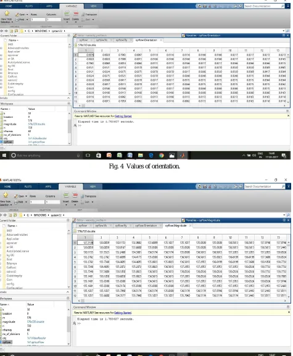The height and width of the screenshot is (356, 293).
Task: Click Forward arrow in top window address bar
Action: click(x=6, y=31)
